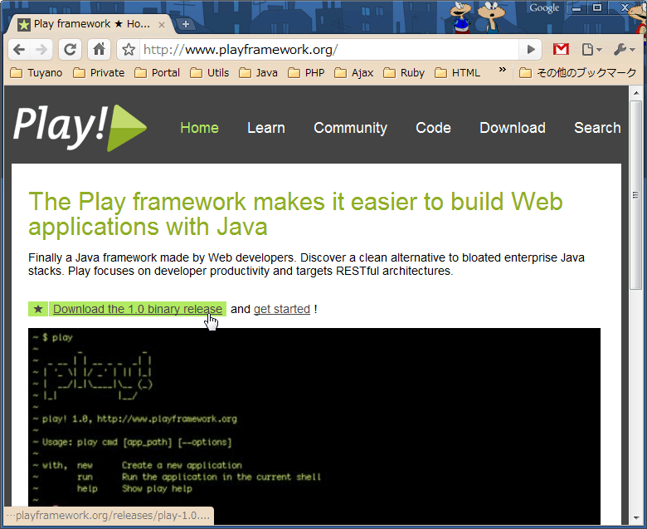Minimize the browser window
Viewport: 647px width, 529px height.
click(576, 7)
